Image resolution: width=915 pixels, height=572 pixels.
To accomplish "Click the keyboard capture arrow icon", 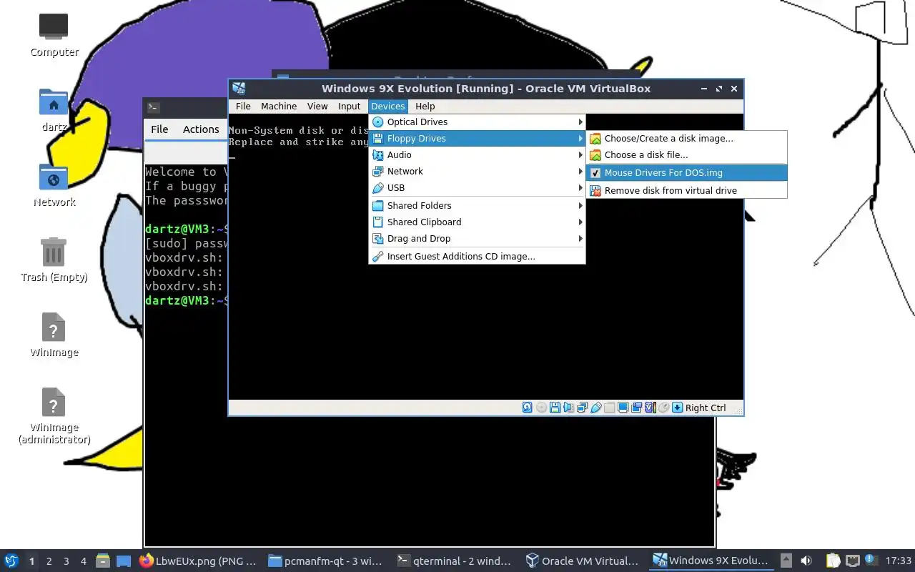I will click(678, 408).
